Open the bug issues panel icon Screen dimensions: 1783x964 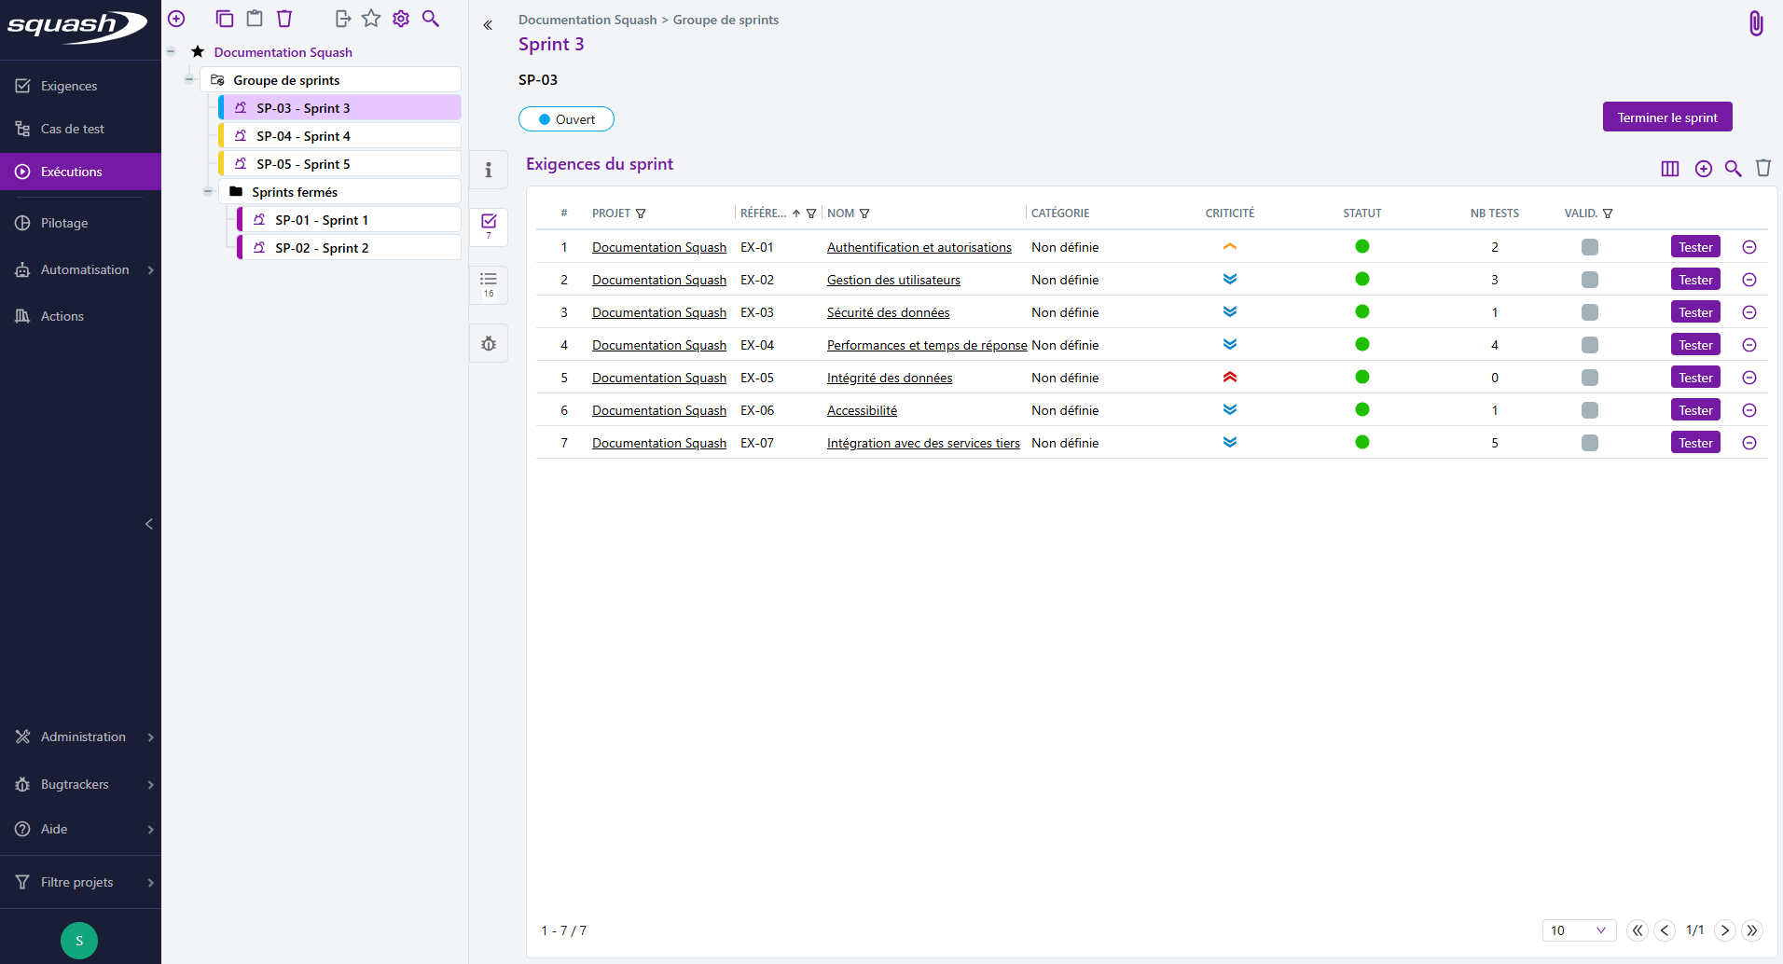tap(488, 344)
